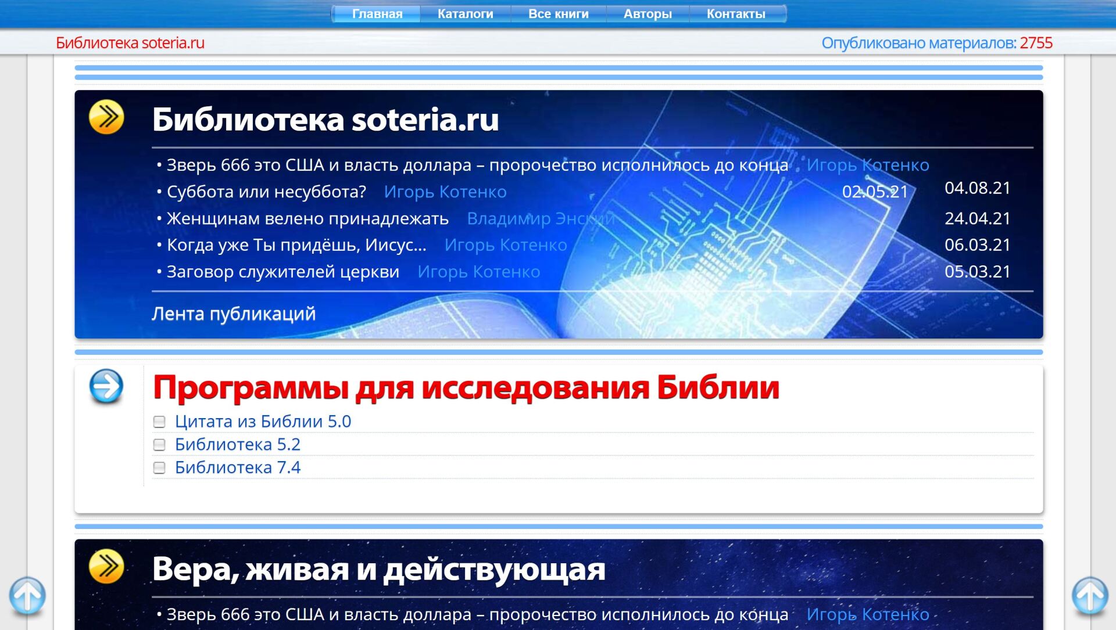Viewport: 1116px width, 630px height.
Task: Click the date 02.05.21
Action: 875,192
